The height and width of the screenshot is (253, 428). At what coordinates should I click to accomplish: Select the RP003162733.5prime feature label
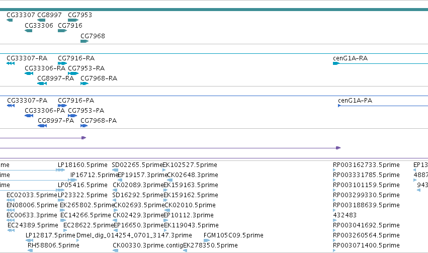pos(366,165)
